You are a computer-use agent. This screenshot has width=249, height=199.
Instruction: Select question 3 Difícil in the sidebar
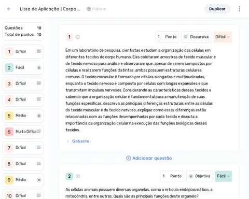pyautogui.click(x=23, y=83)
